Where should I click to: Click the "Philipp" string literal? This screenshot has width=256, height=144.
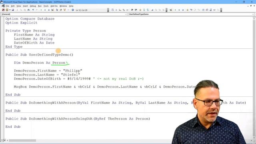[x=73, y=71]
